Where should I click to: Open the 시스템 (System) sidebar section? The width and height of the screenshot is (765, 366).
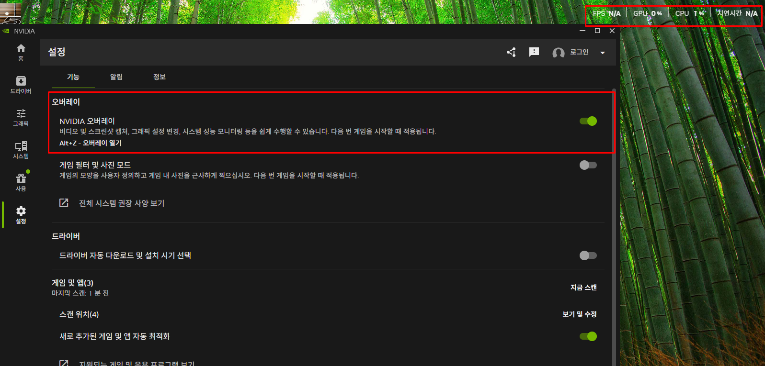tap(21, 150)
